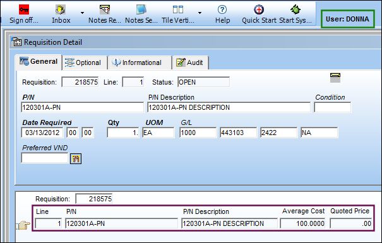Switch to the Optional tab
The height and width of the screenshot is (243, 382).
[85, 63]
